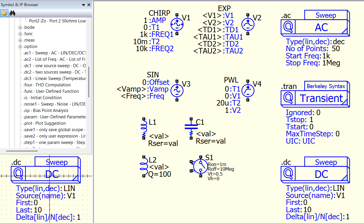Select .four THD Computation in the tree

tap(47, 85)
